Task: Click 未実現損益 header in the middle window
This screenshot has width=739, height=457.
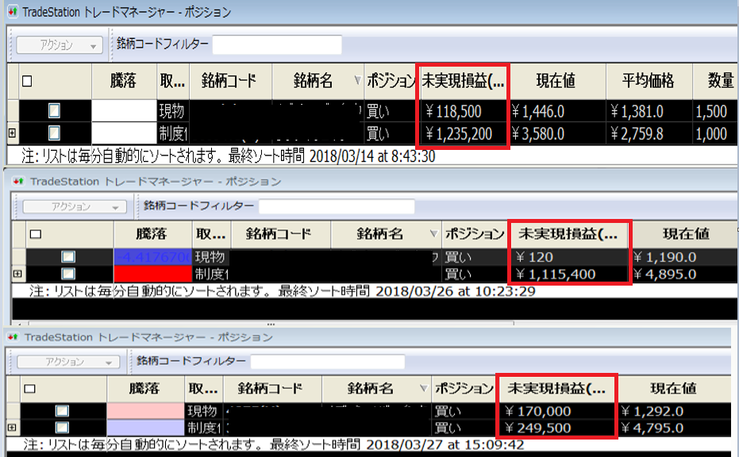Action: (567, 234)
